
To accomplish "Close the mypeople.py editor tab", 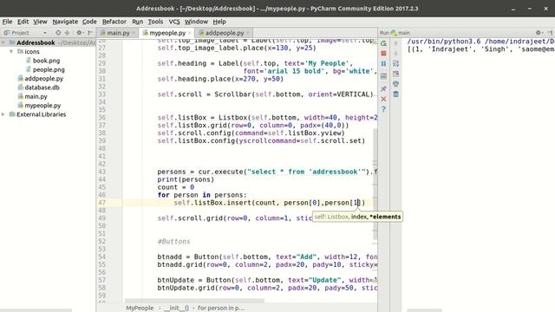I will coord(190,33).
